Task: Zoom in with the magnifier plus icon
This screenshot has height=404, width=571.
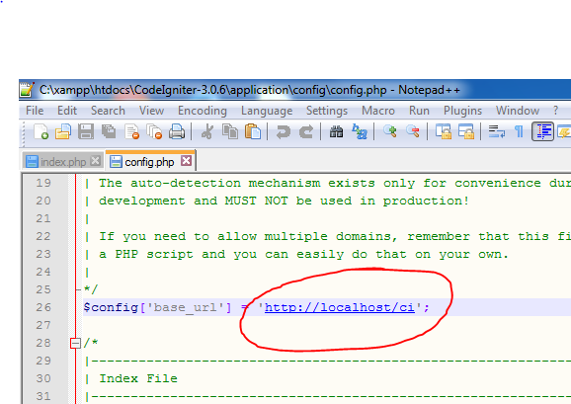Action: pos(390,131)
